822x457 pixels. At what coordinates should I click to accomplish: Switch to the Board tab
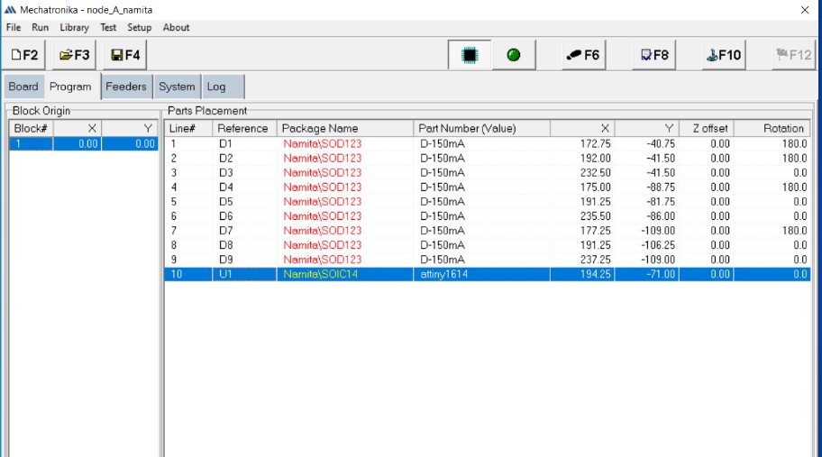coord(23,87)
